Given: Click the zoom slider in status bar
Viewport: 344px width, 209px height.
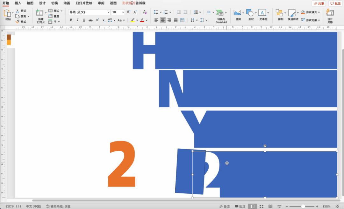Looking at the screenshot, I should point(303,206).
